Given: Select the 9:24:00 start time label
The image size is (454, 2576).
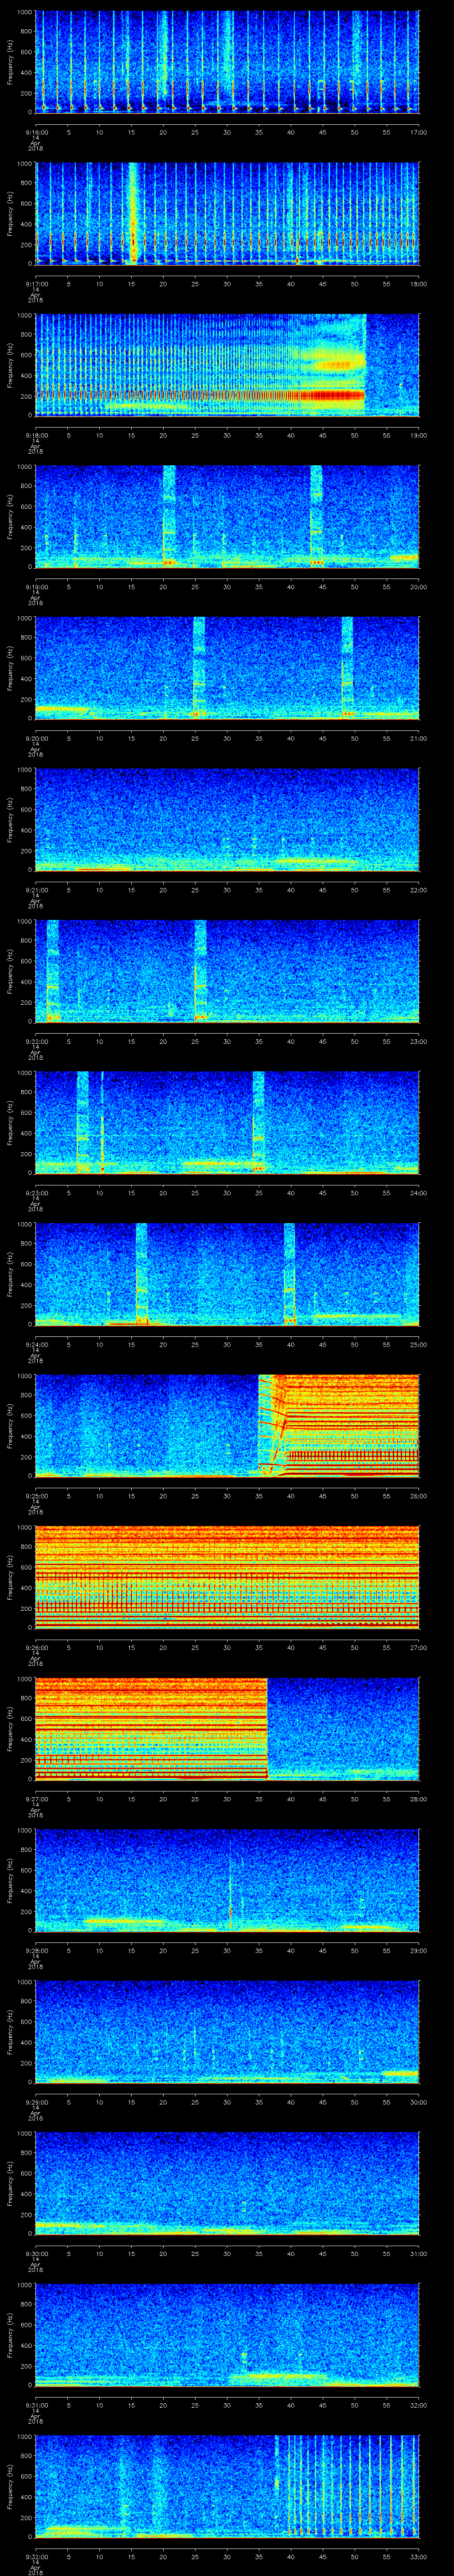Looking at the screenshot, I should tap(35, 1344).
